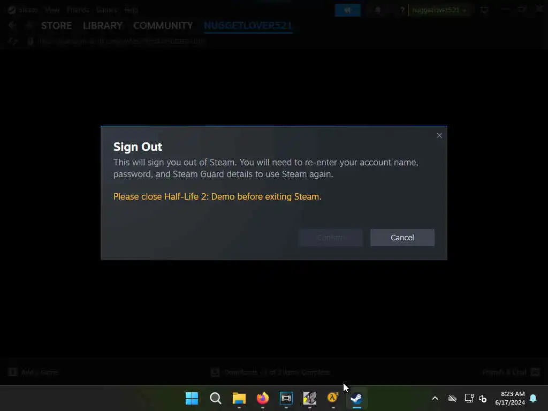Open Friends & Chat at bottom right

point(511,372)
